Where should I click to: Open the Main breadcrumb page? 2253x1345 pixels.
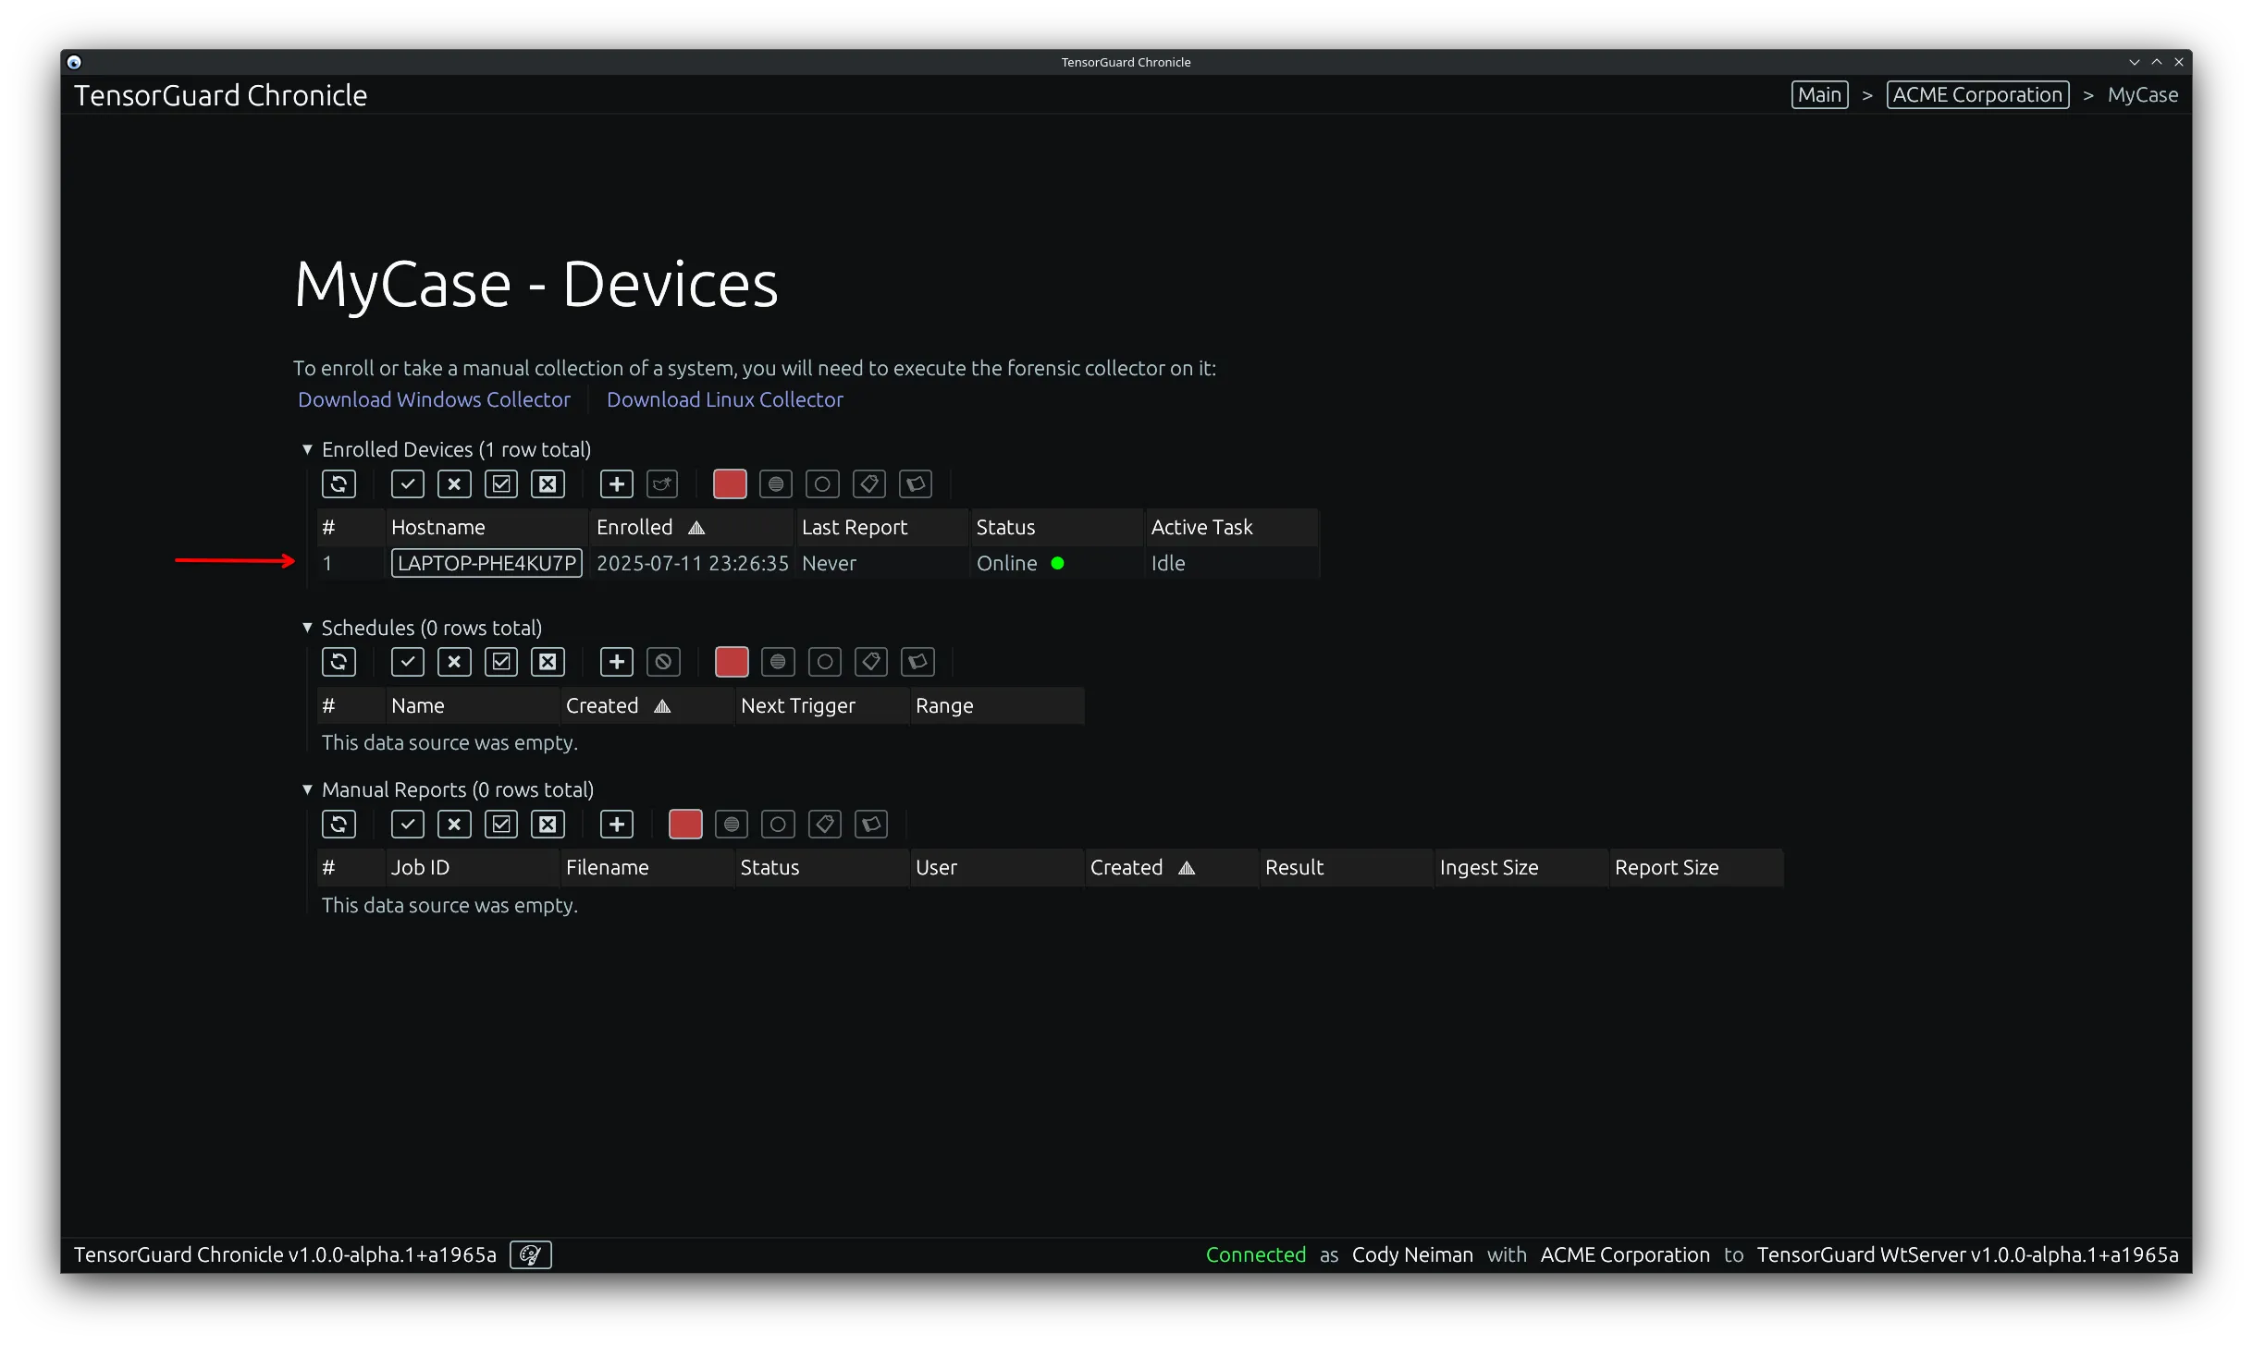pyautogui.click(x=1818, y=94)
